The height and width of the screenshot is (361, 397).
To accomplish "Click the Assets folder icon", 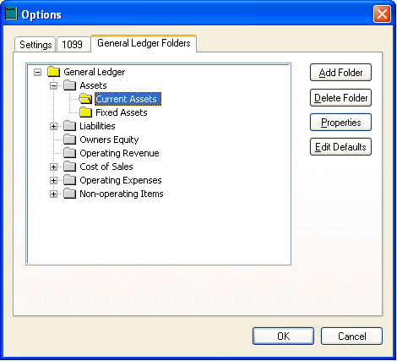I will point(69,85).
